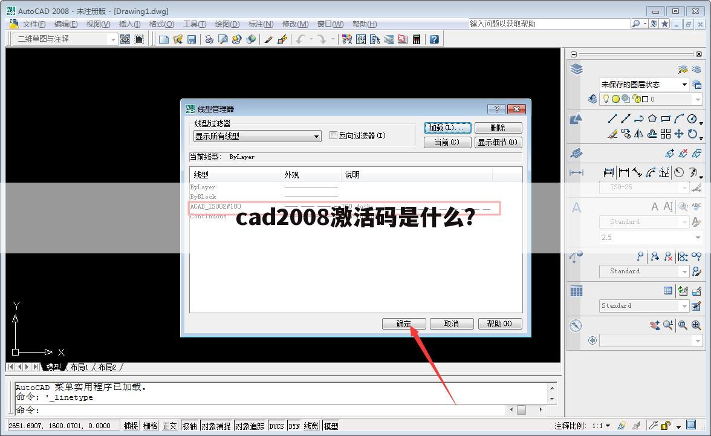
Task: Click the 删除 button in dialog
Action: 498,128
